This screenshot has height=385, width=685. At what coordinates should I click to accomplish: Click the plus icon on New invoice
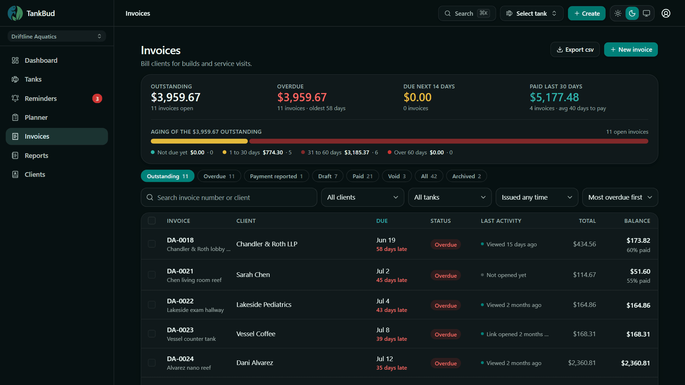coord(613,50)
